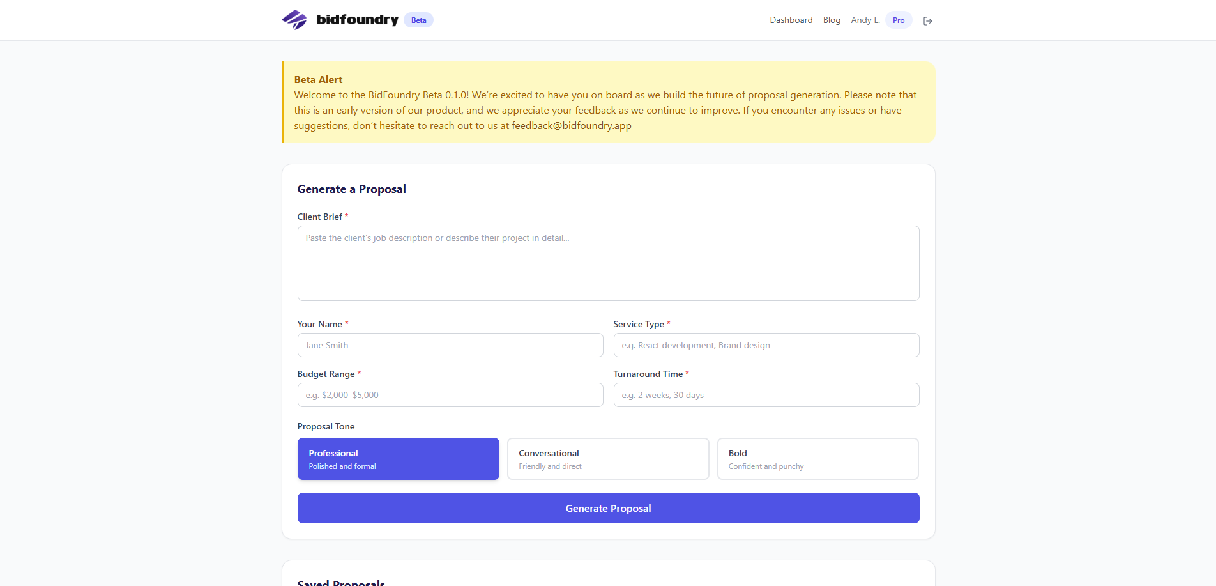Click the Beta Alert heading
Viewport: 1216px width, 586px height.
(318, 80)
